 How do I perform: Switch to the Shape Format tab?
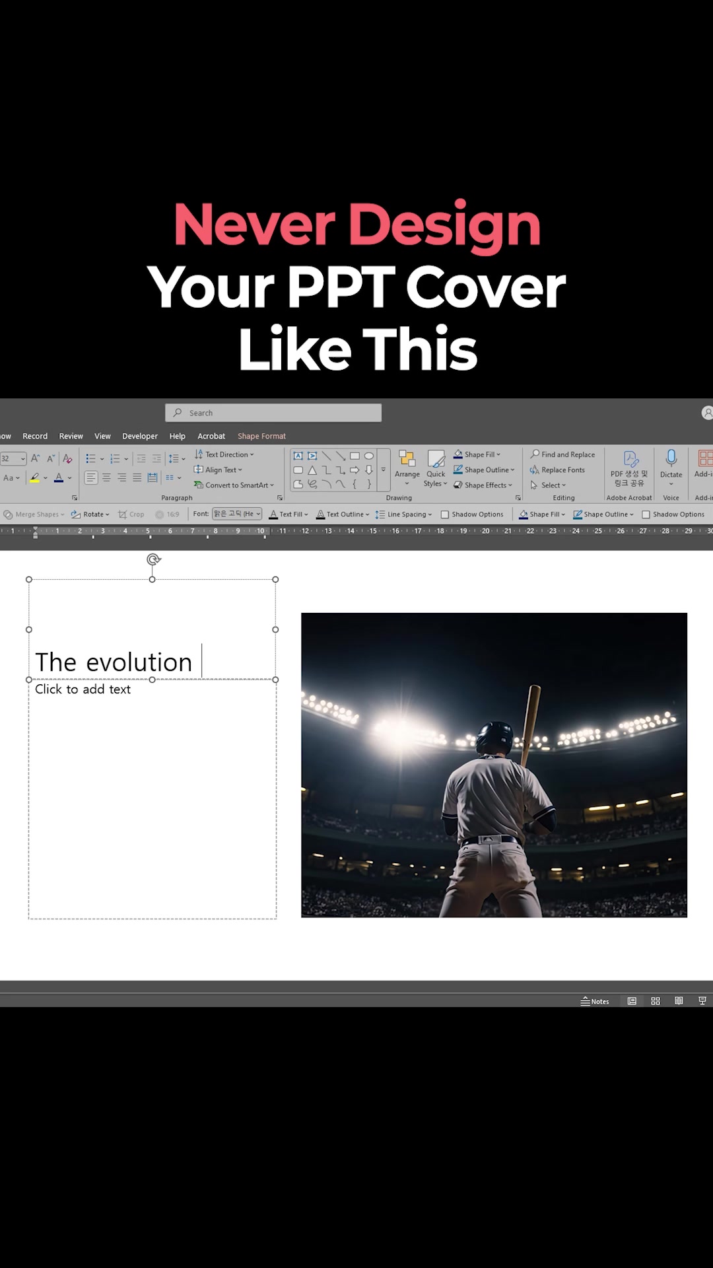[261, 436]
